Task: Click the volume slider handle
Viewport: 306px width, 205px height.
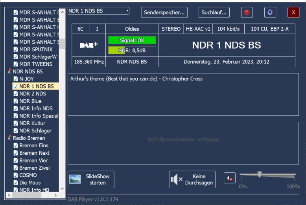Action: [259, 174]
